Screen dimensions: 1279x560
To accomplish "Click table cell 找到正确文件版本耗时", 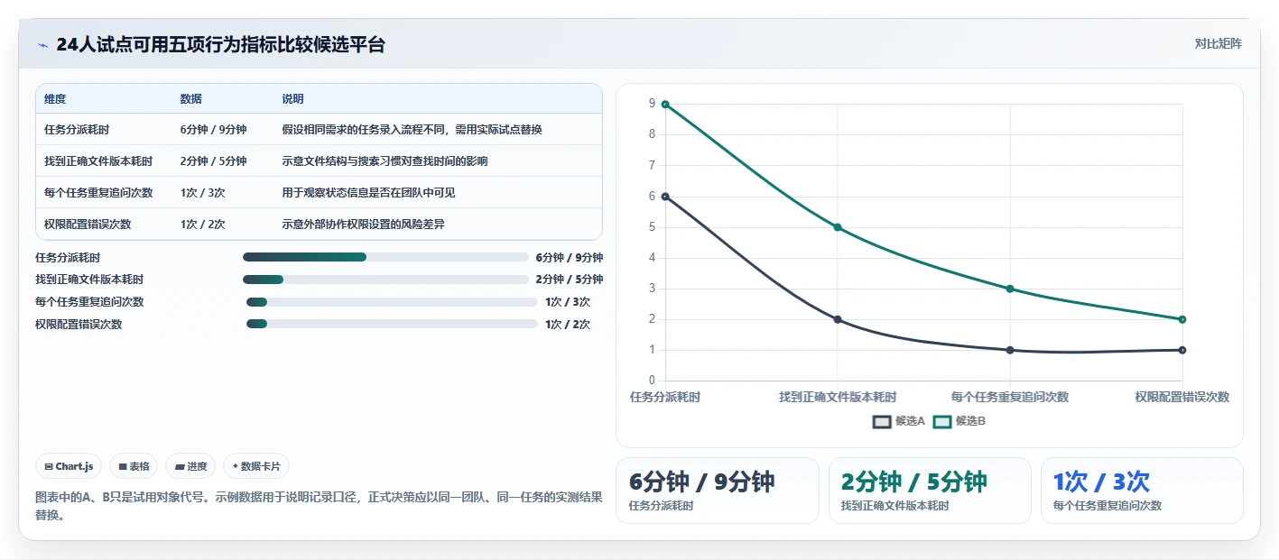I will coord(98,161).
